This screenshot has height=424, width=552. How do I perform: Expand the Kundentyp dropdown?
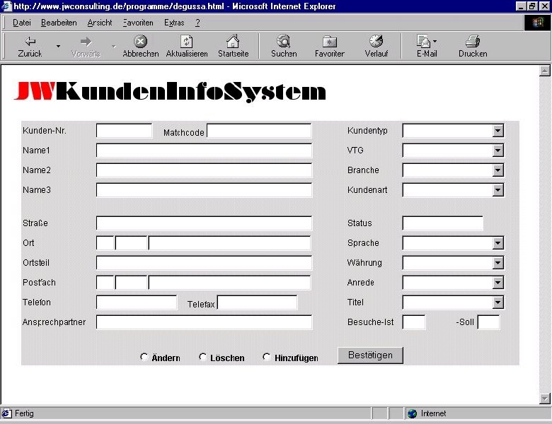(x=498, y=131)
